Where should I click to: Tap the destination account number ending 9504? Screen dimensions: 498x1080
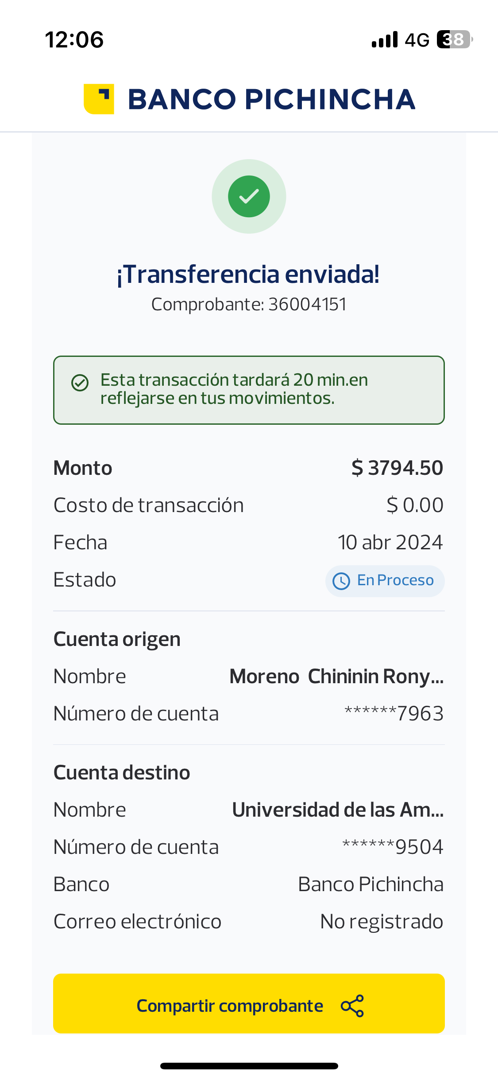393,847
